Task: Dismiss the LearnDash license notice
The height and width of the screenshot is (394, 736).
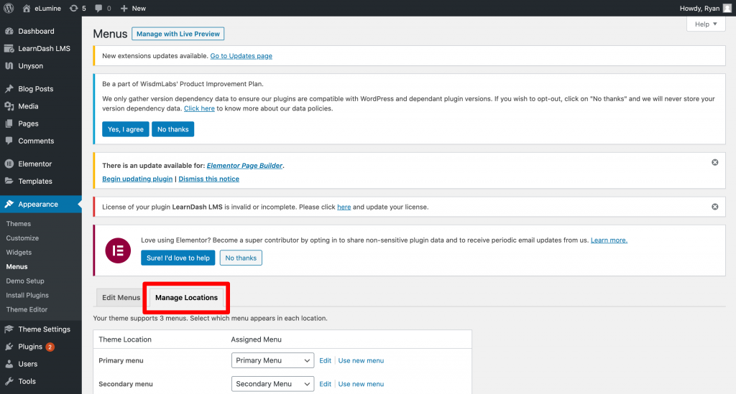Action: [714, 207]
